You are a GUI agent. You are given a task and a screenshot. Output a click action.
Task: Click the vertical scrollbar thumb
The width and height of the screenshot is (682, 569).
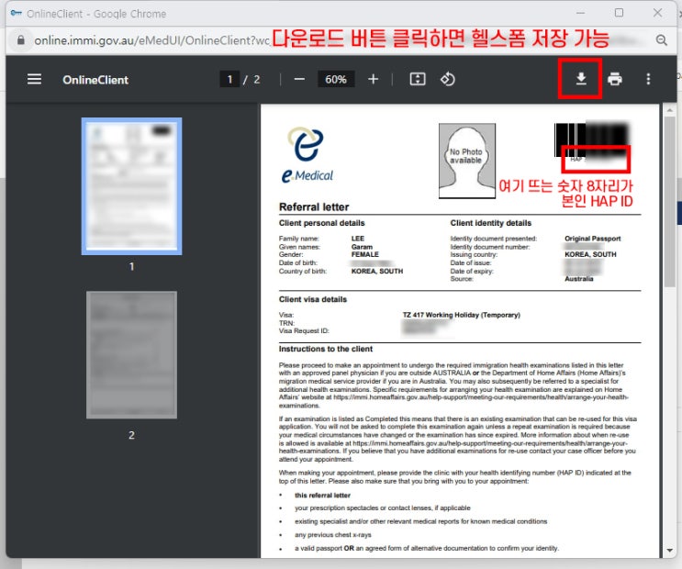669,201
